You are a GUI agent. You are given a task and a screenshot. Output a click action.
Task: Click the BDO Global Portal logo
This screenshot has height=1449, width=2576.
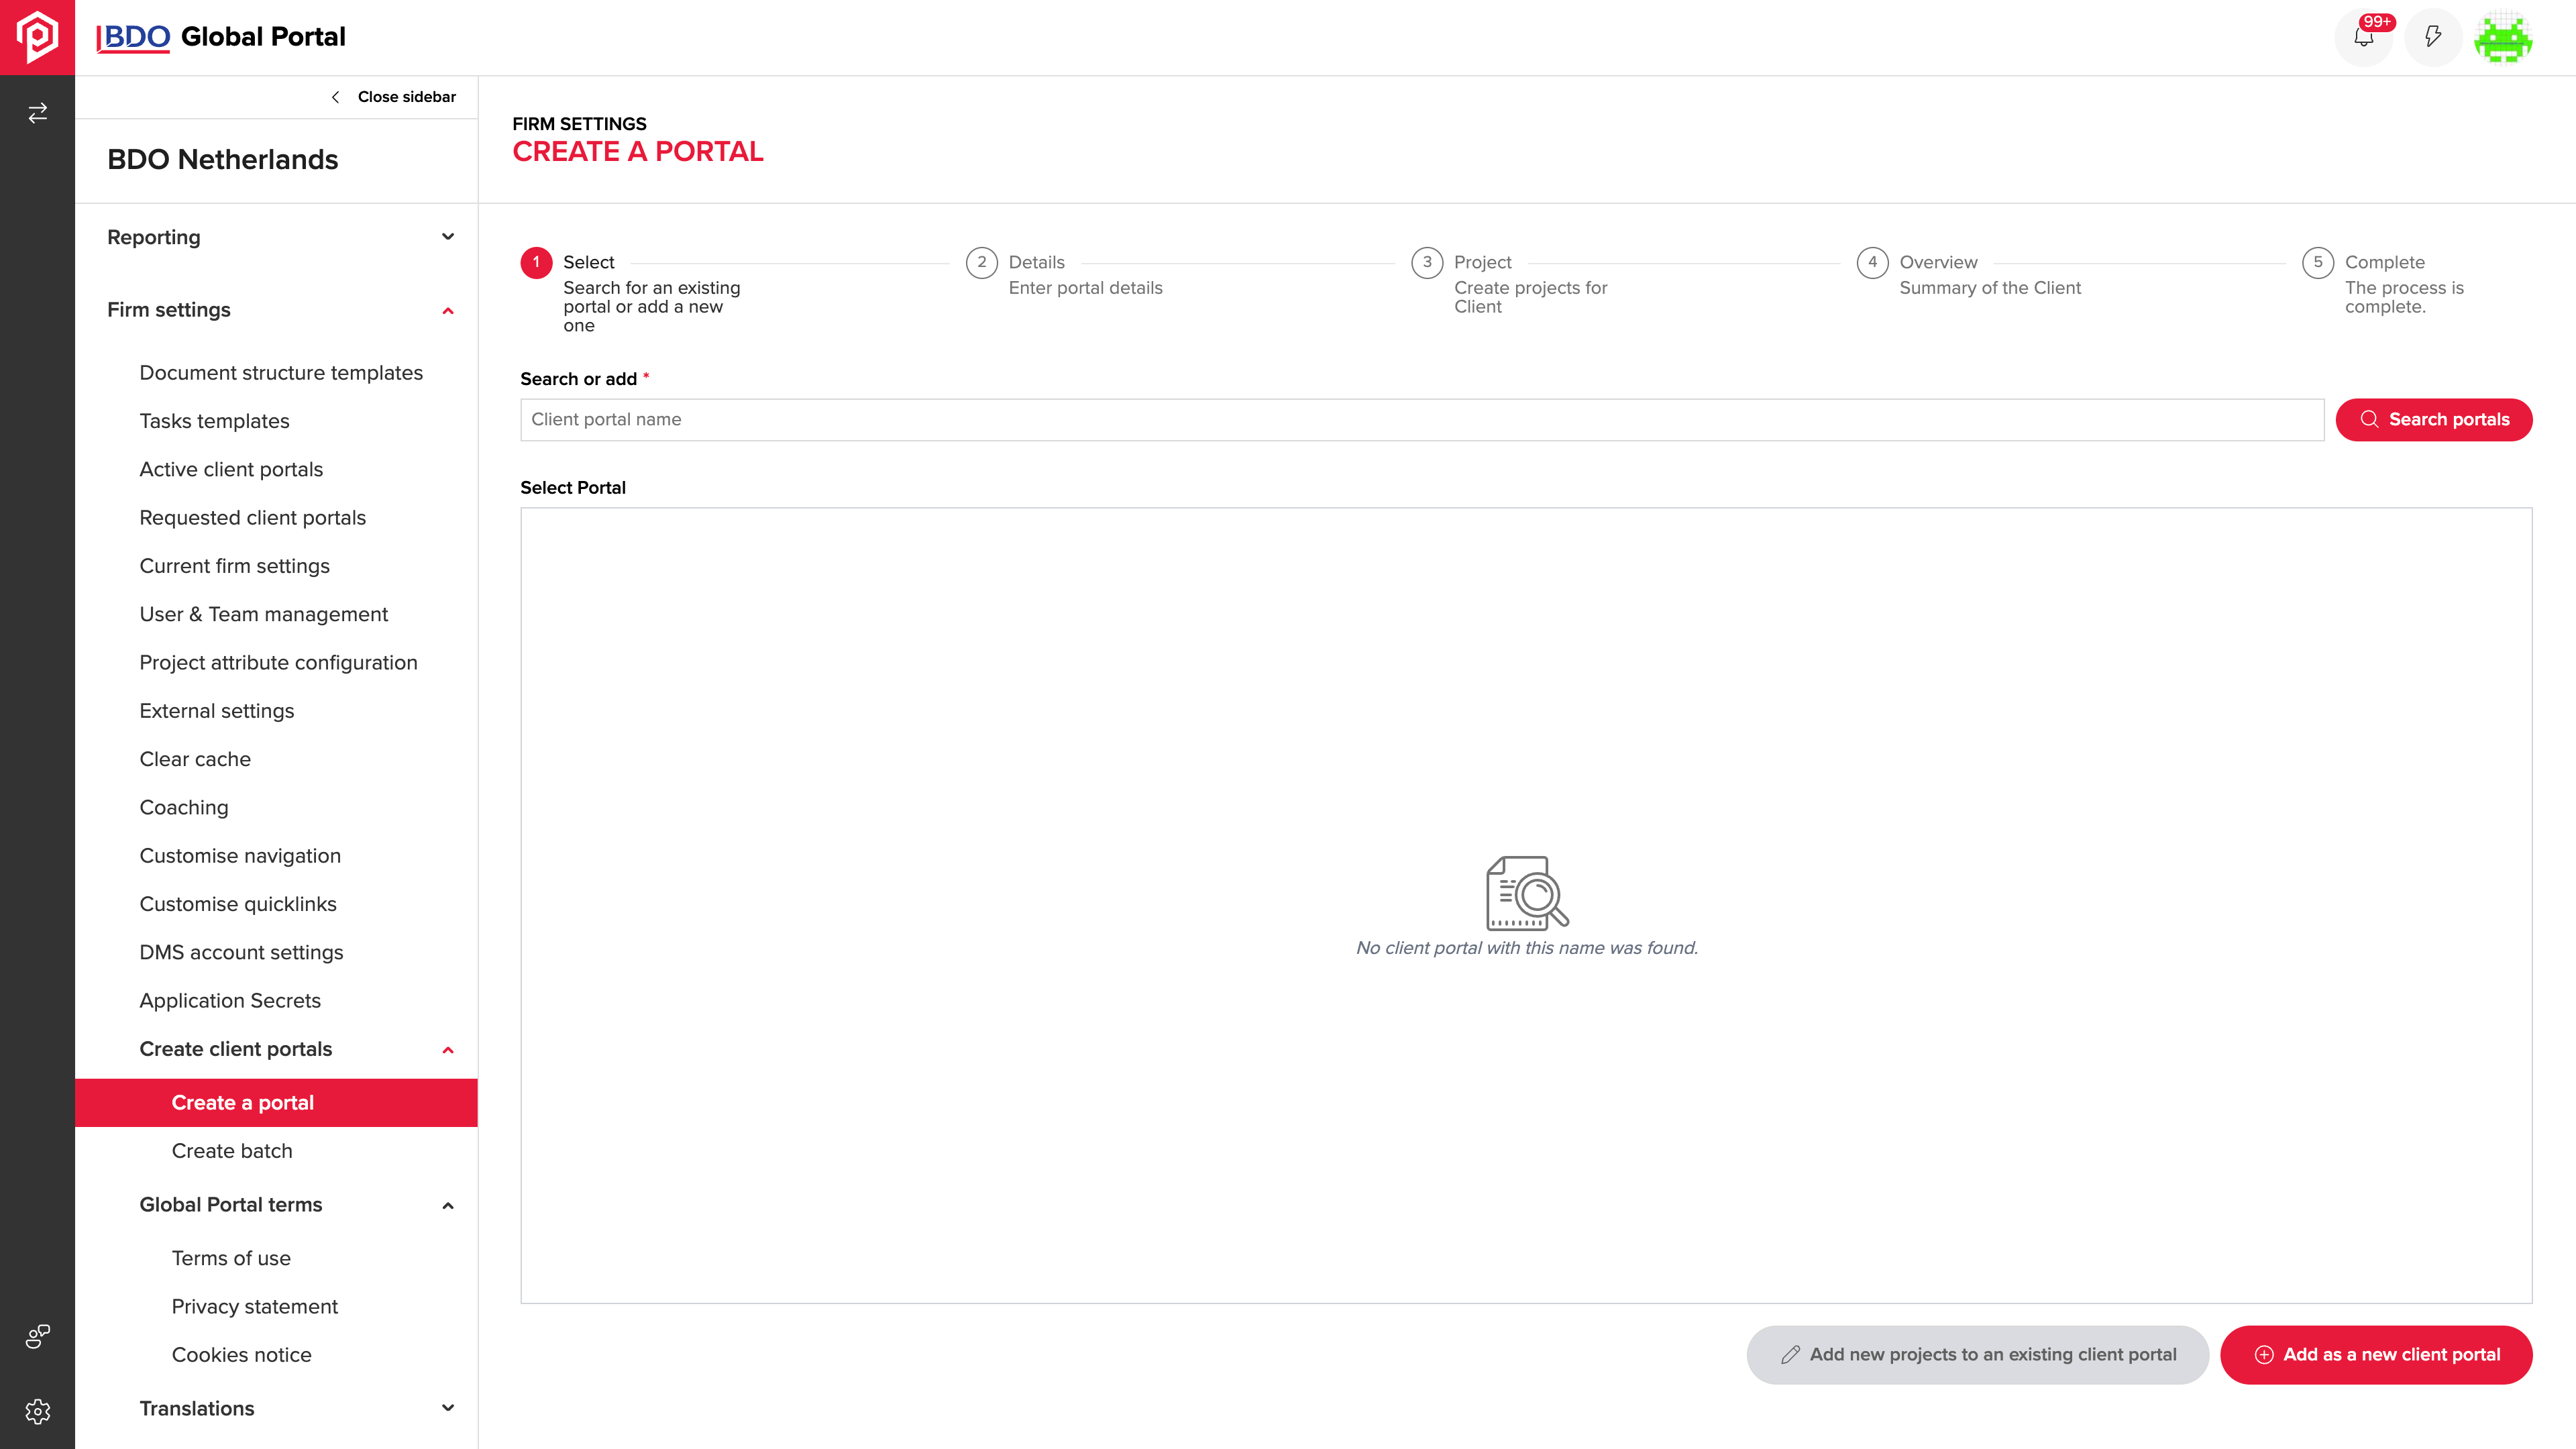[220, 37]
